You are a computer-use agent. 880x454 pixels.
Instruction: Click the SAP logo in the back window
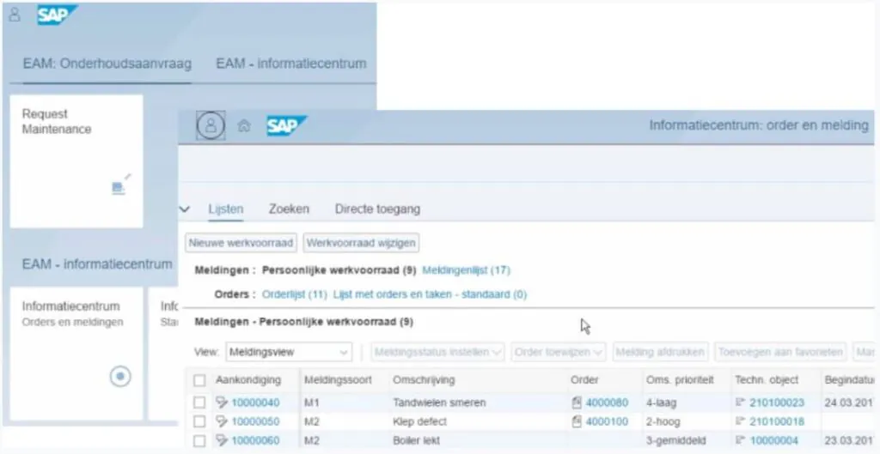(x=57, y=15)
